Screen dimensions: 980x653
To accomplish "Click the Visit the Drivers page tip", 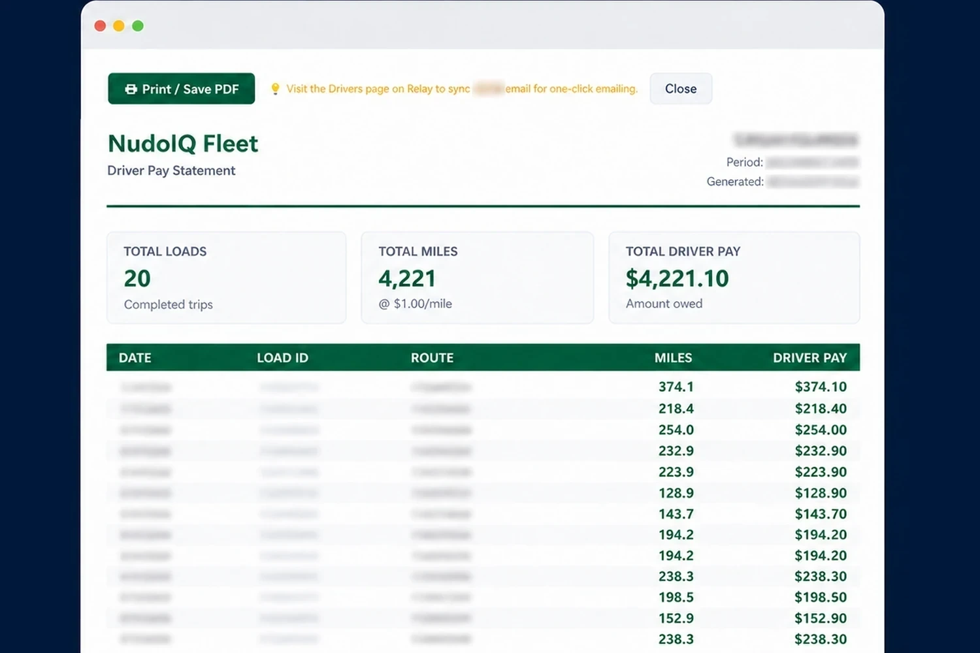I will [462, 89].
